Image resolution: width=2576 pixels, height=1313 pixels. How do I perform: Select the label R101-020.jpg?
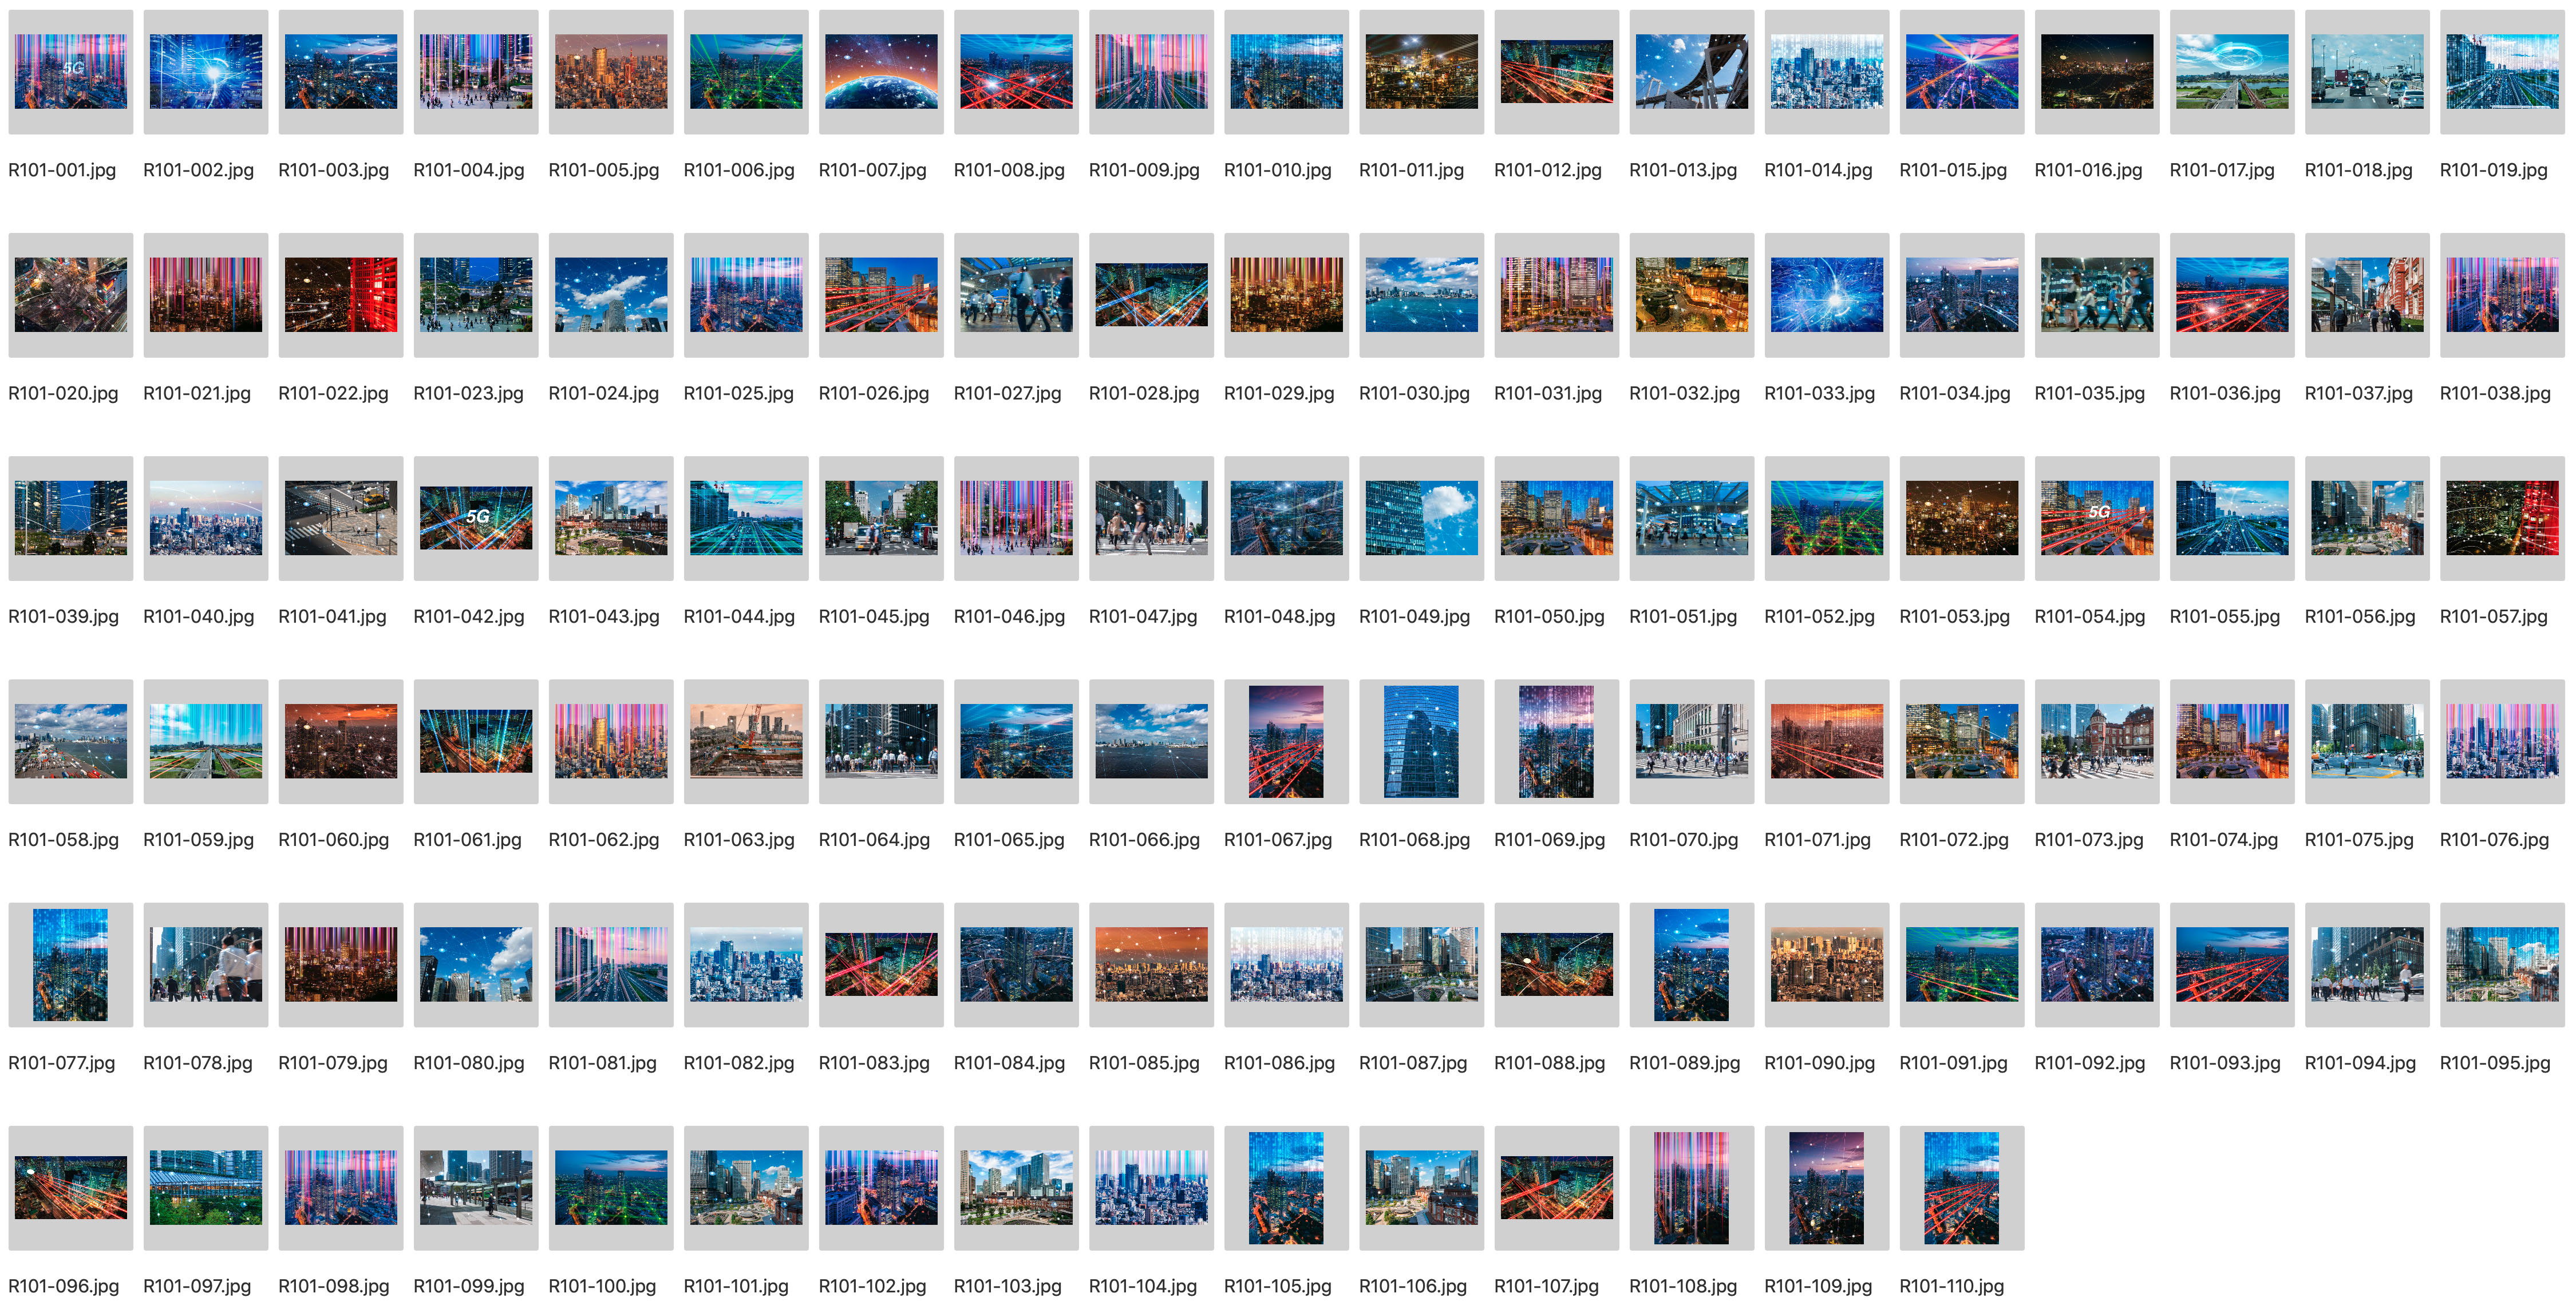pyautogui.click(x=63, y=393)
